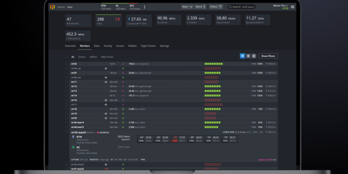
Task: Check the checkbox for worker w102
Action: pyautogui.click(x=66, y=64)
